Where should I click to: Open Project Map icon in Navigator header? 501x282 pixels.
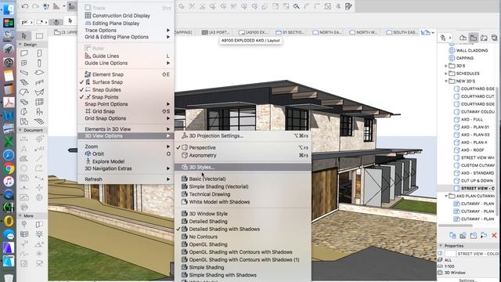pos(463,38)
